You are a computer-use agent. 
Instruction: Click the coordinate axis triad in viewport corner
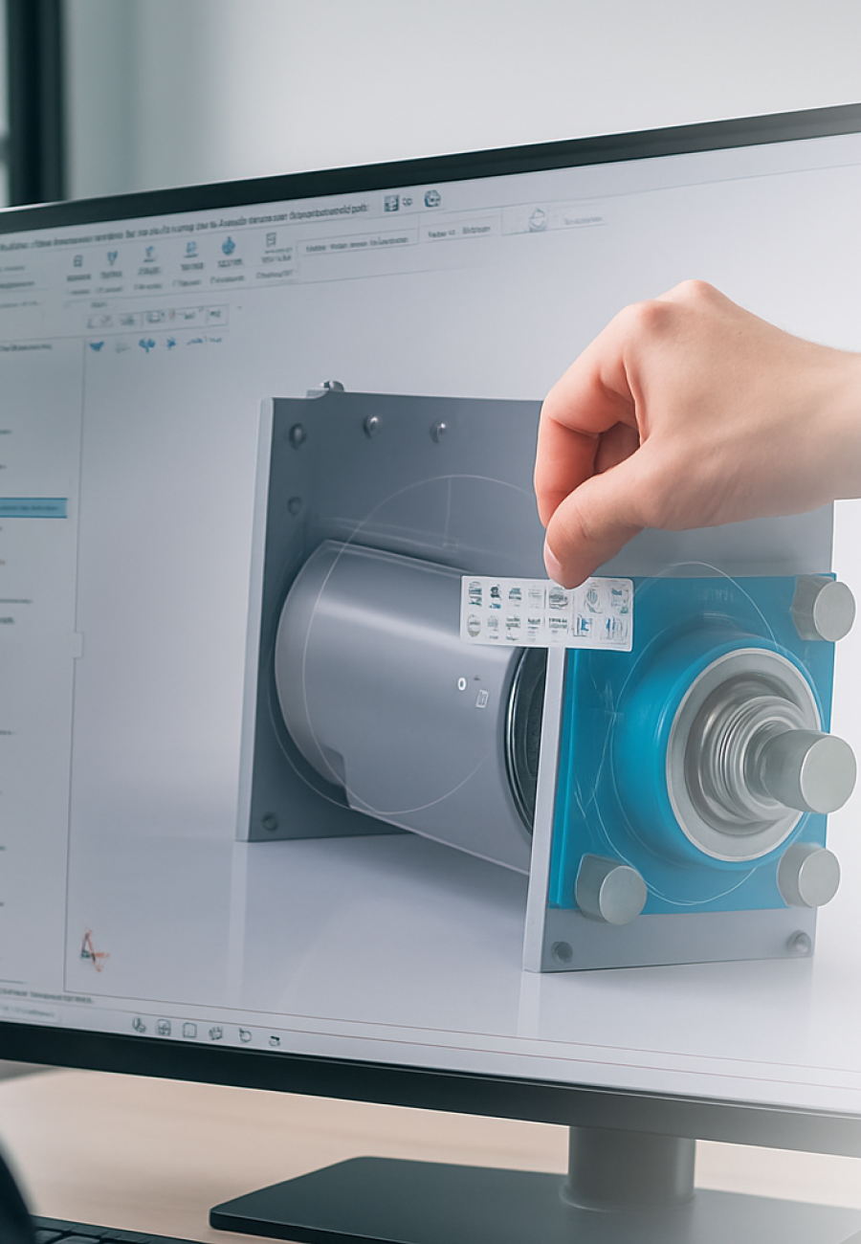pyautogui.click(x=92, y=948)
